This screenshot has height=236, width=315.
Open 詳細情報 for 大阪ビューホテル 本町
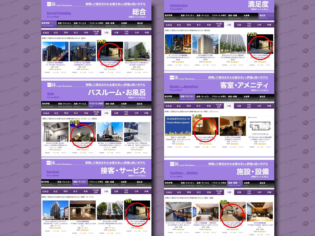tap(170, 147)
